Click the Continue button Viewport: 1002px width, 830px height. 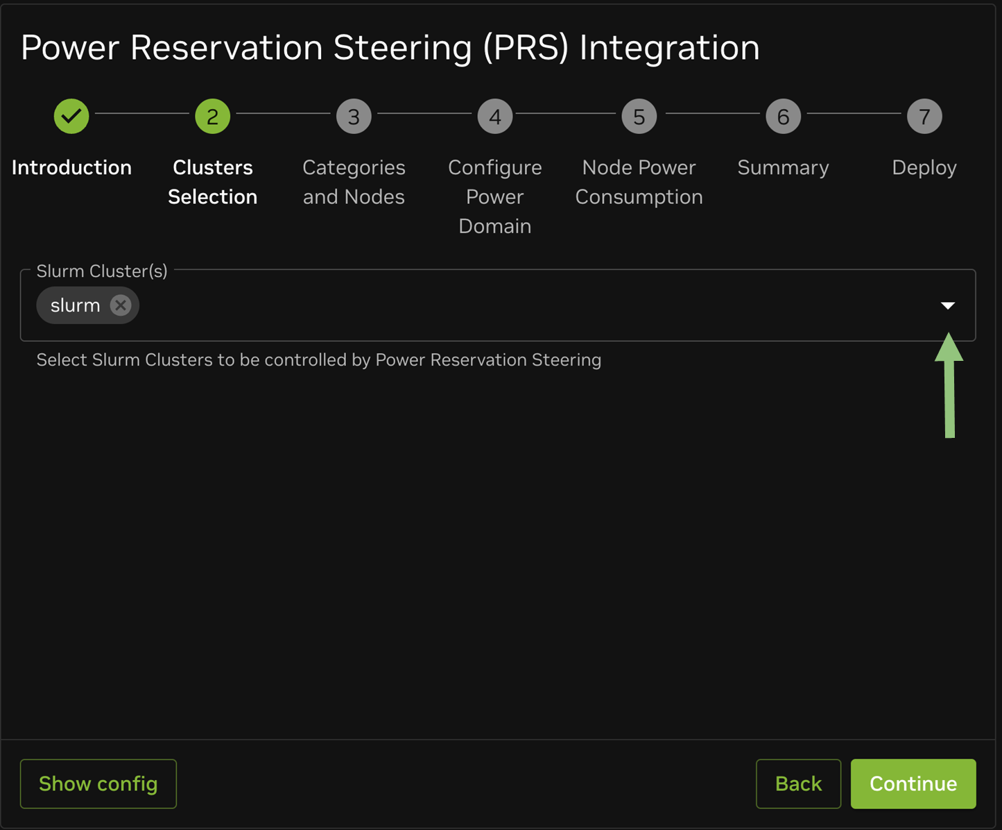point(913,784)
